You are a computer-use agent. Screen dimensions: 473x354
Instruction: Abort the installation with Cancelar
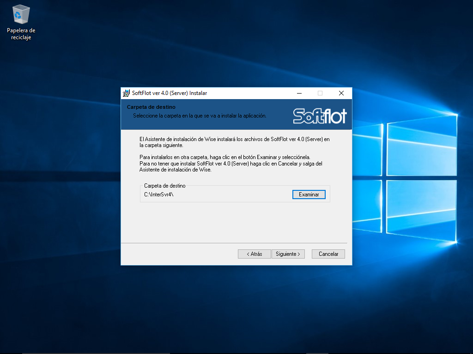[x=328, y=254]
